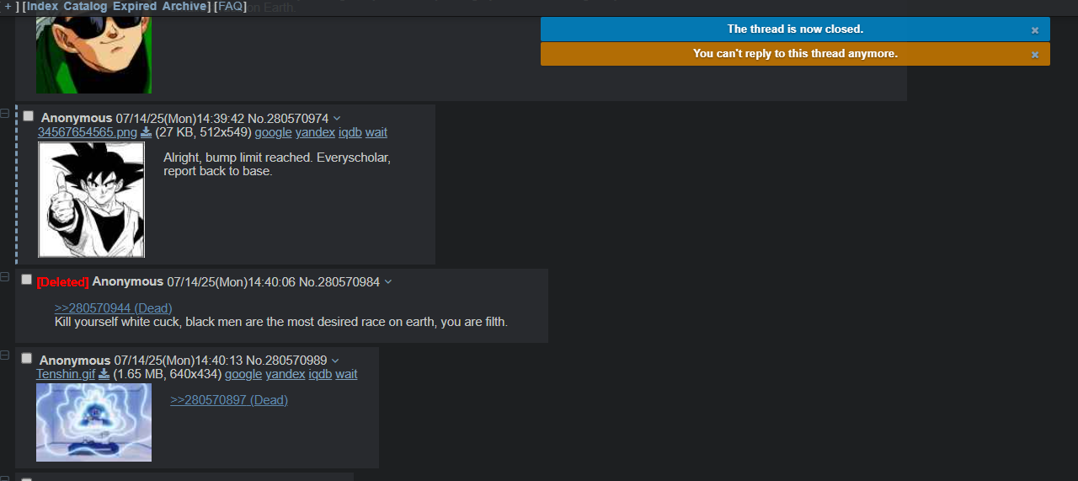Search Tenshin.gif on iqdb
The image size is (1078, 481).
320,374
